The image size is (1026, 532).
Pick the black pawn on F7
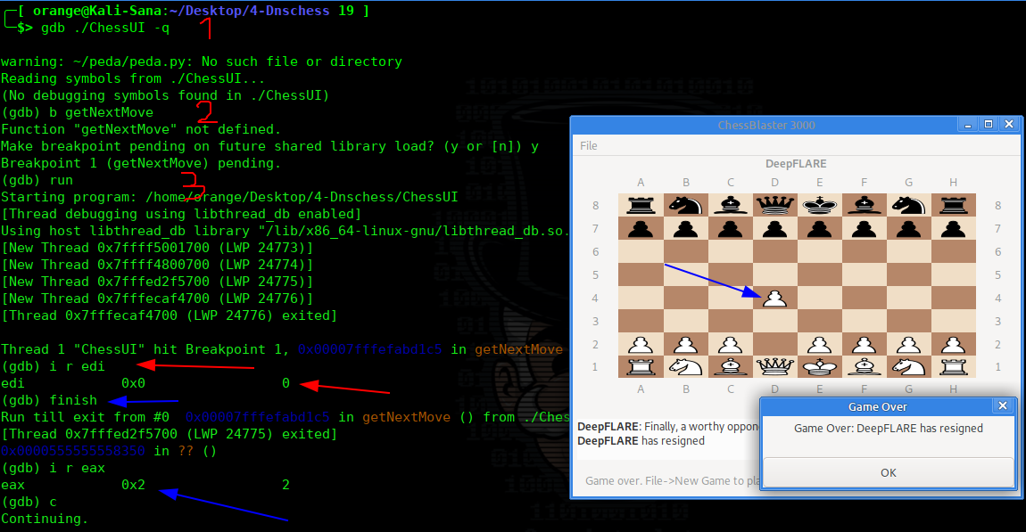[864, 229]
